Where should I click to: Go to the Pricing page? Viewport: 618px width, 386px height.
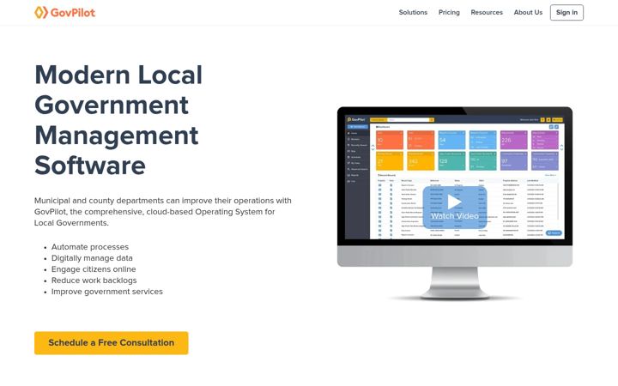[x=449, y=12]
